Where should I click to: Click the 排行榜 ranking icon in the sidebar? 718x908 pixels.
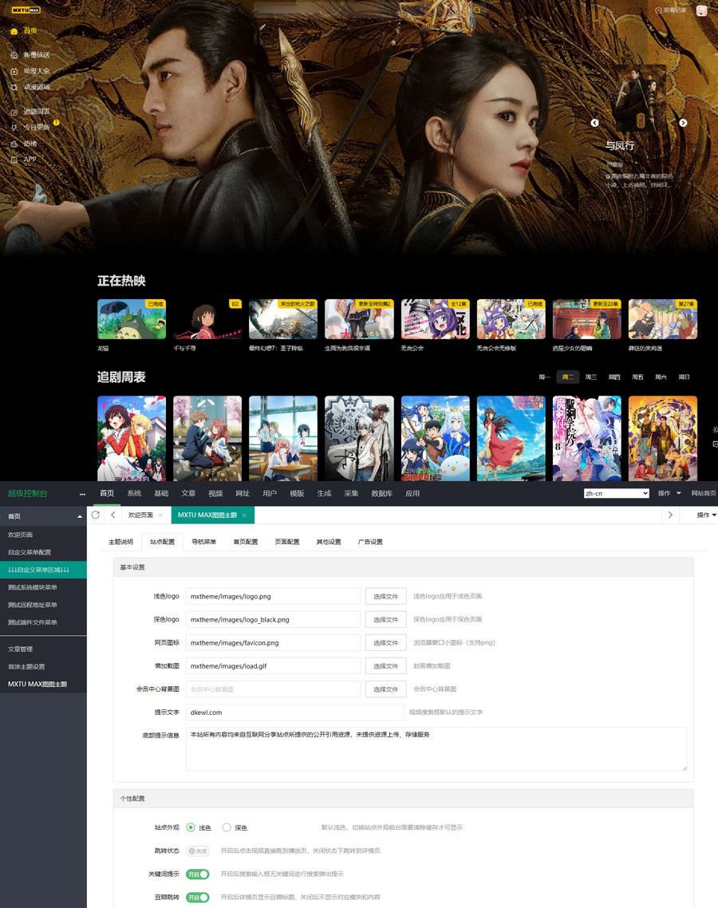13,144
